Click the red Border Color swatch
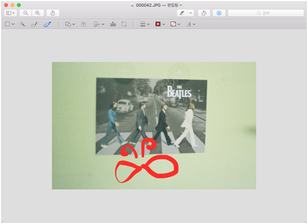Screen dimensions: 308x224 click(158, 24)
